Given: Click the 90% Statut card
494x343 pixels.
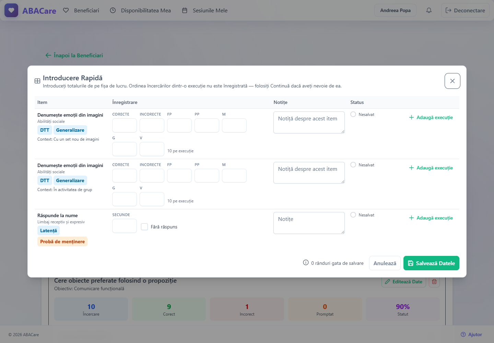Looking at the screenshot, I should (403, 309).
